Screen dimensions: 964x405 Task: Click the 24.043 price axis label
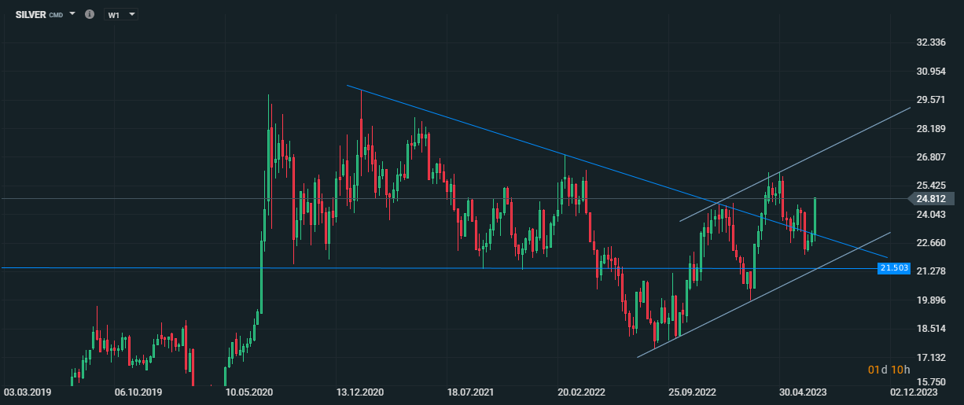[x=930, y=214]
